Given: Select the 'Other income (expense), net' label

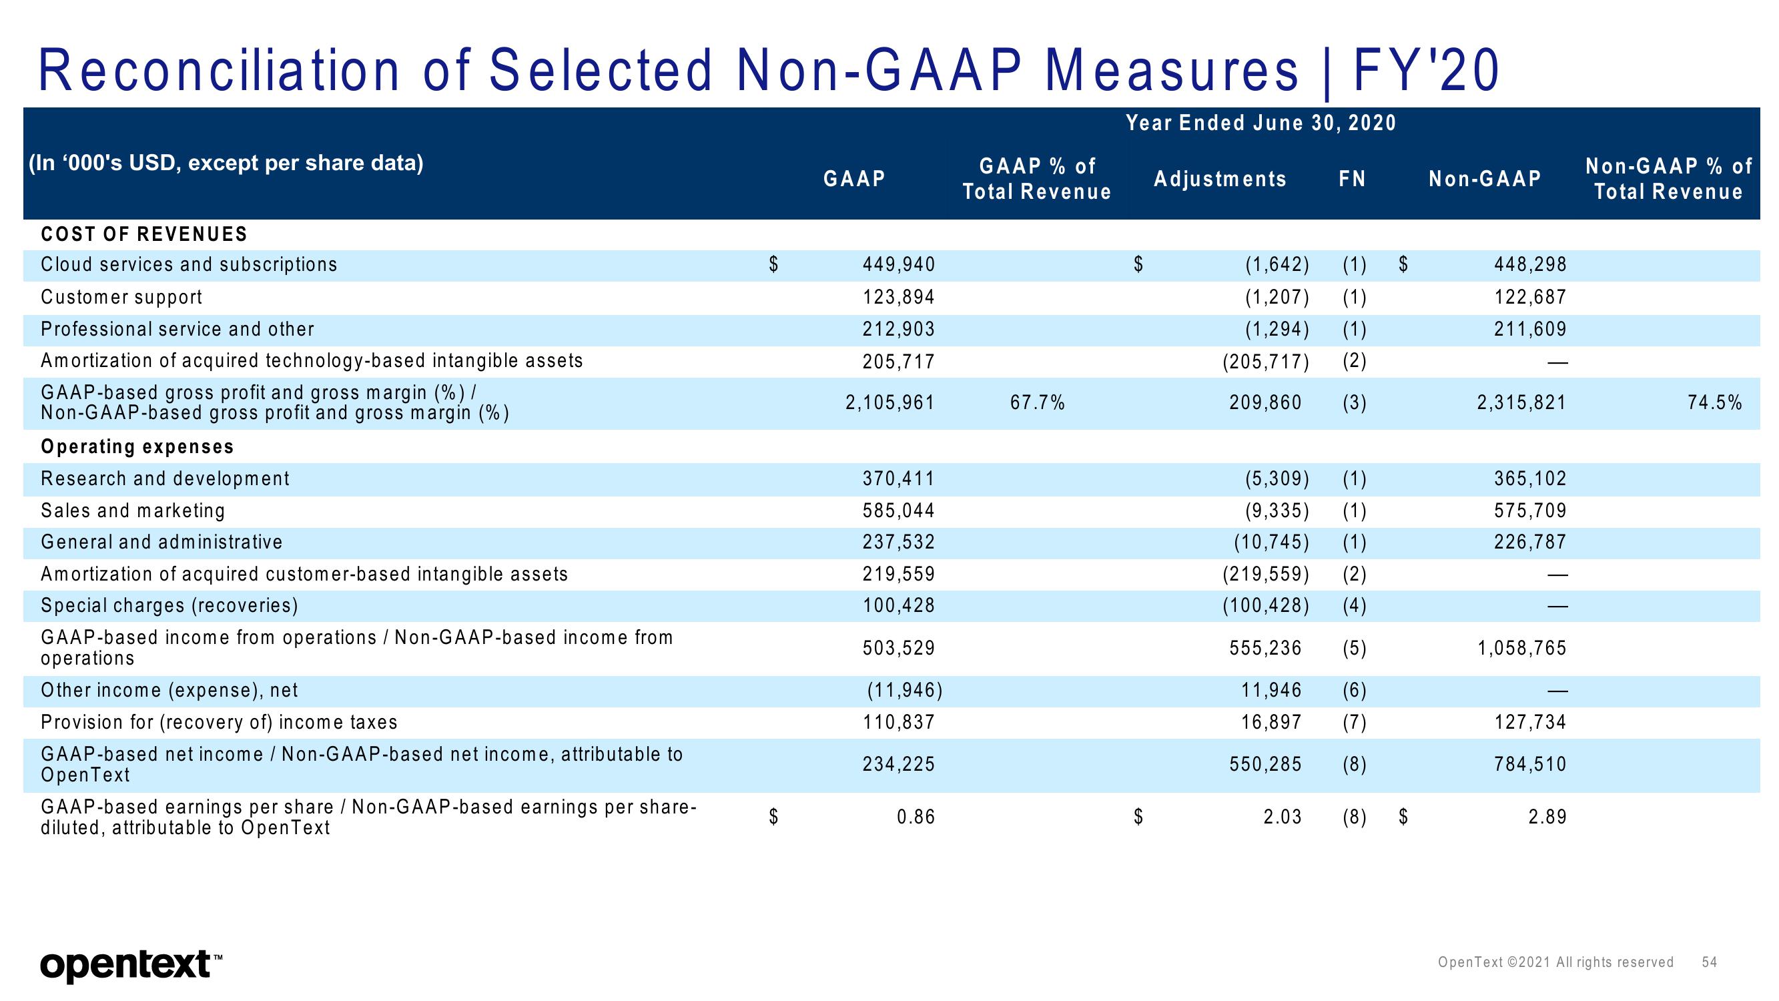Looking at the screenshot, I should point(169,690).
